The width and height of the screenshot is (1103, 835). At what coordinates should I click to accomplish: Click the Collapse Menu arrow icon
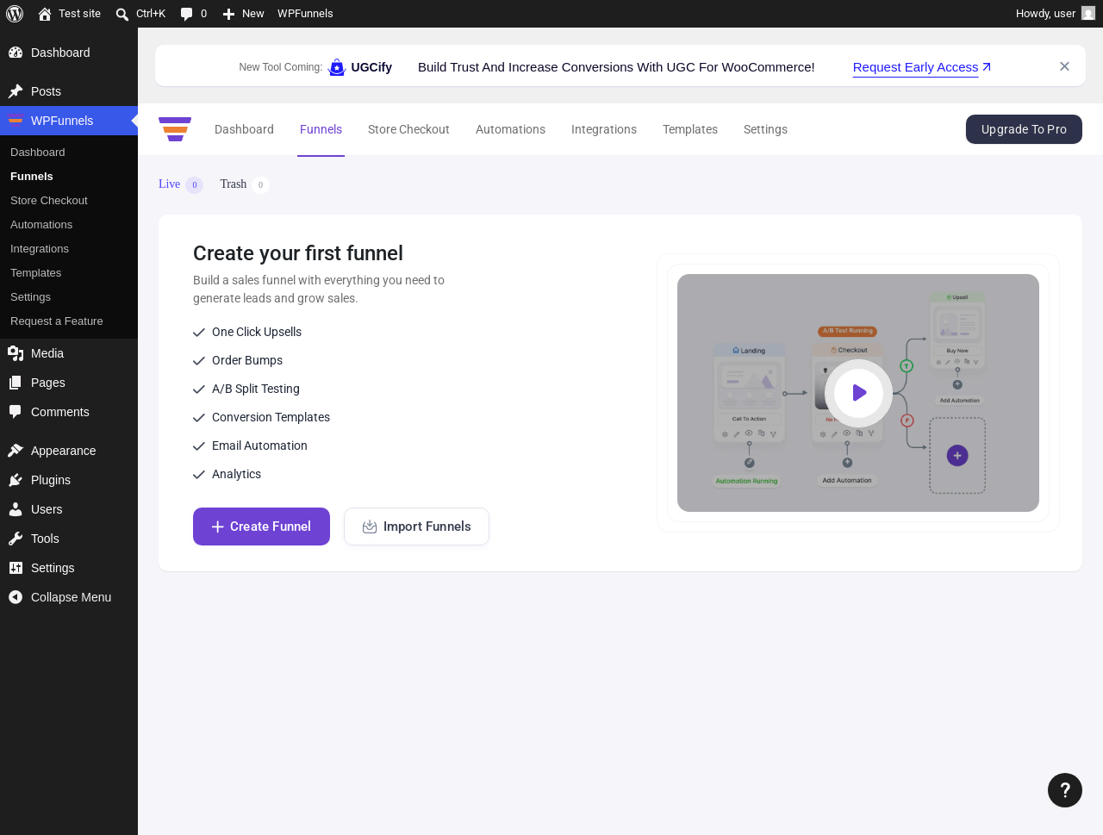[16, 597]
